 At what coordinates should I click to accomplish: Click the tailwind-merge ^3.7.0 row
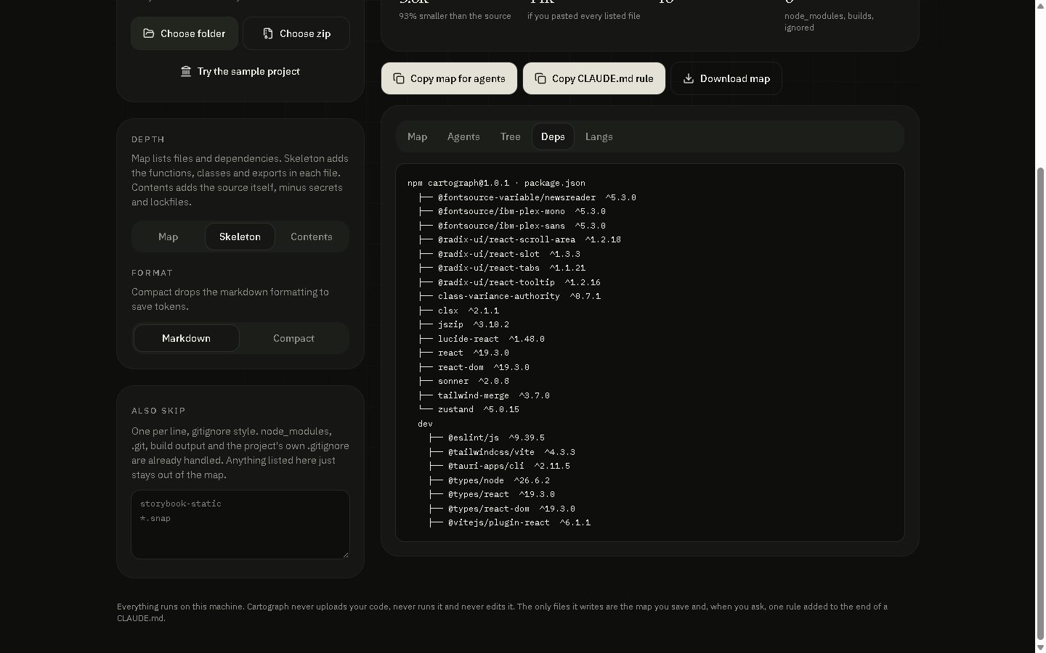click(x=484, y=395)
